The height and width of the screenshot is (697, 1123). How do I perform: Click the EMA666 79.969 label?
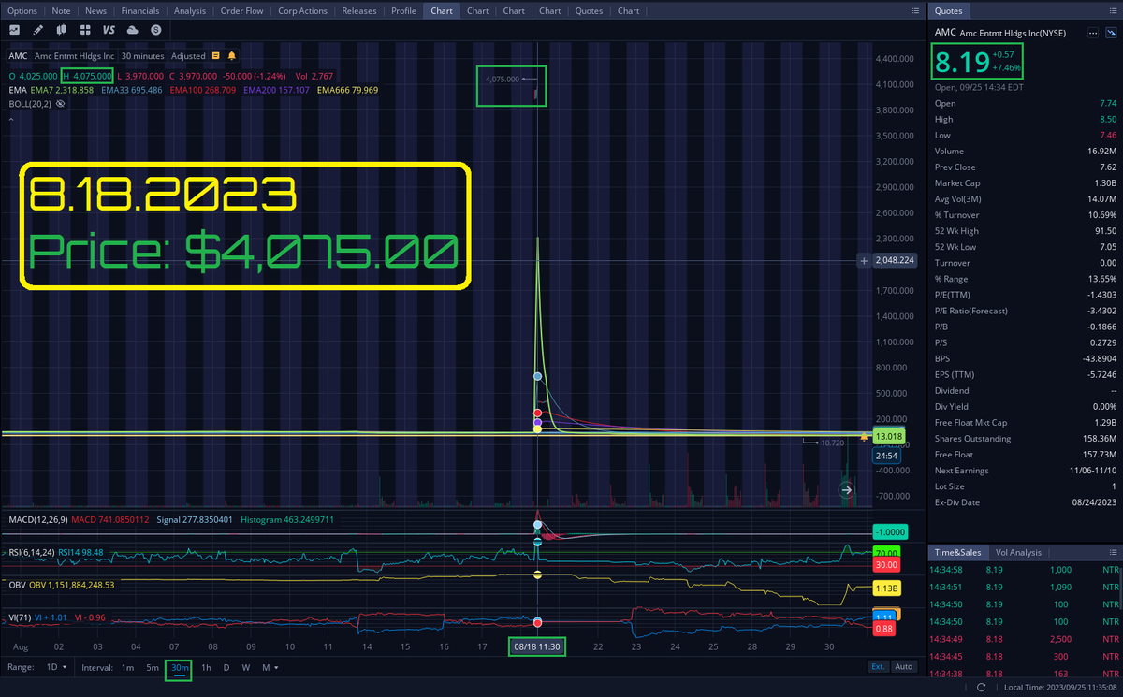tap(347, 90)
